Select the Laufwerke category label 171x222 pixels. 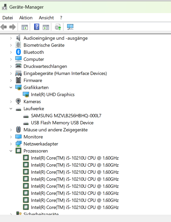point(34,109)
